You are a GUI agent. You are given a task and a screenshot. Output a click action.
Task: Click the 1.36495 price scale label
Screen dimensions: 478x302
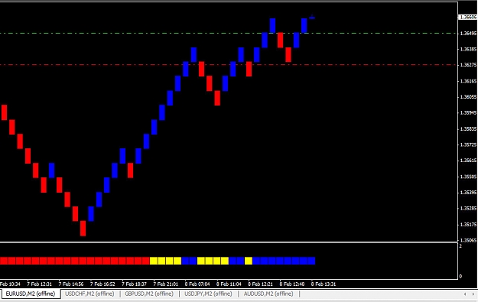click(x=468, y=33)
